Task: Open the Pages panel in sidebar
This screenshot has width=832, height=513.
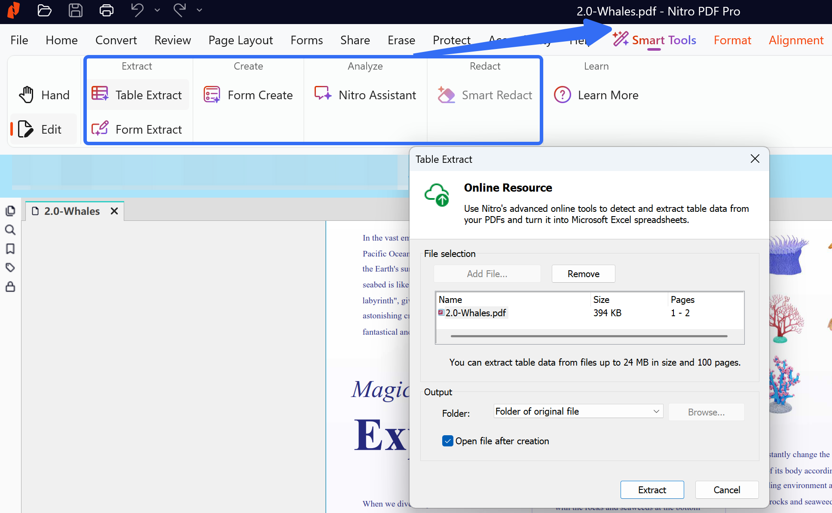Action: tap(10, 211)
